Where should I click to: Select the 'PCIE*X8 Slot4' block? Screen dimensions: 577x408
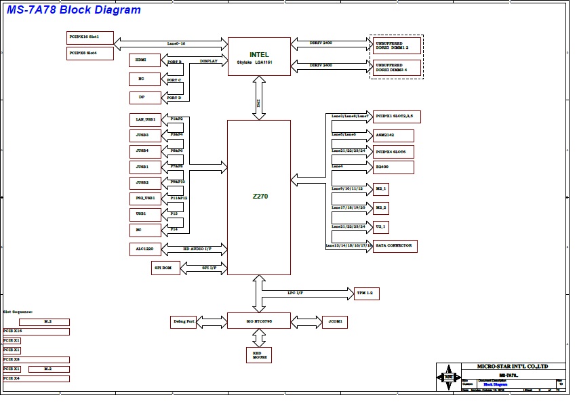pyautogui.click(x=90, y=54)
